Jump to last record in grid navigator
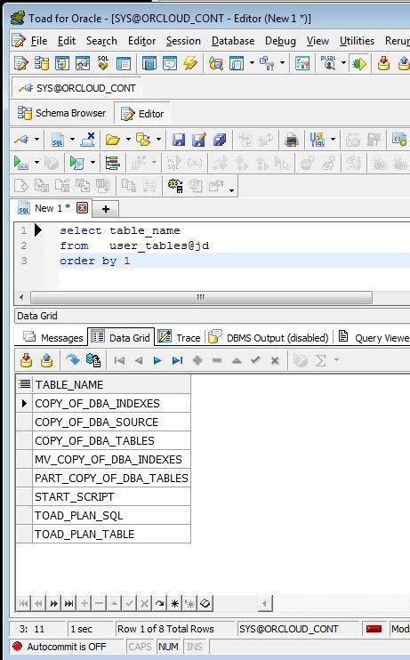This screenshot has width=410, height=660. (x=177, y=360)
